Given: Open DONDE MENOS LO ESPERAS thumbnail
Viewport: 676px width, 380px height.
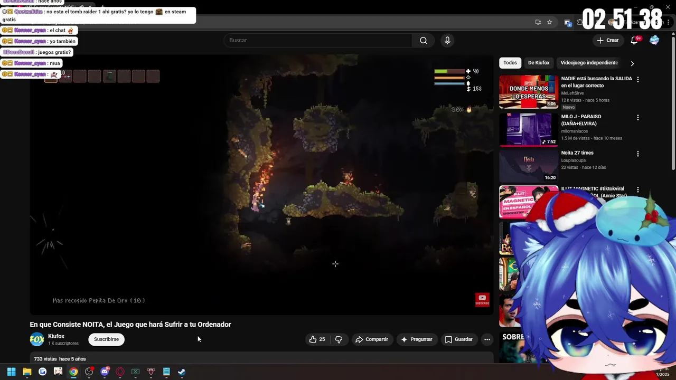Looking at the screenshot, I should pos(529,91).
